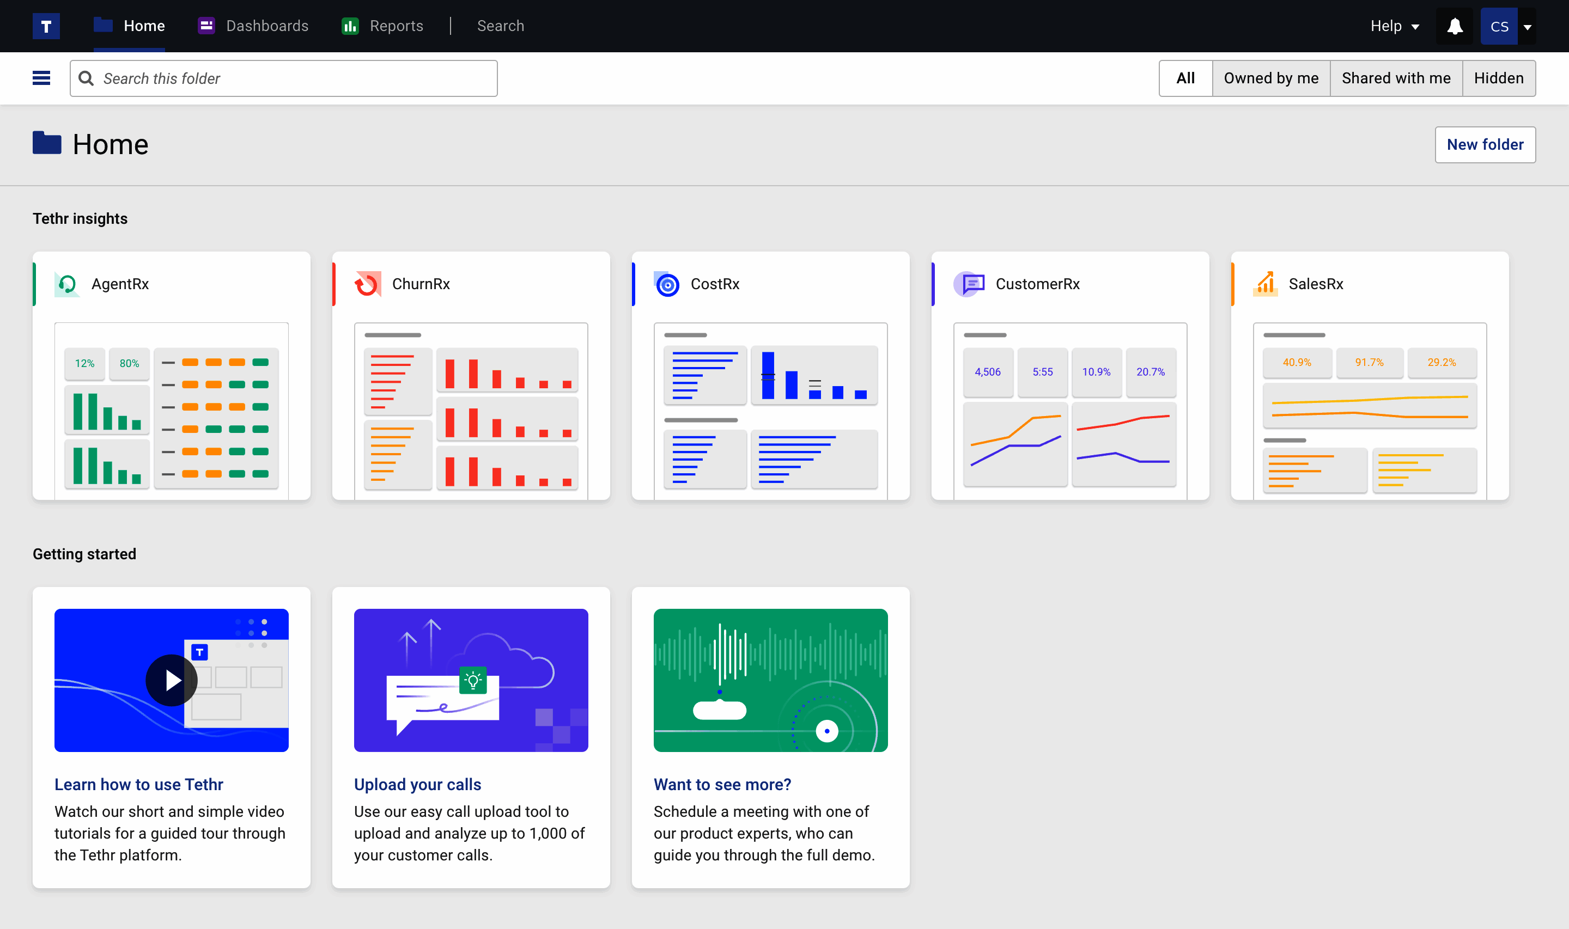The height and width of the screenshot is (929, 1569).
Task: Click the CostRx target icon
Action: tap(667, 284)
